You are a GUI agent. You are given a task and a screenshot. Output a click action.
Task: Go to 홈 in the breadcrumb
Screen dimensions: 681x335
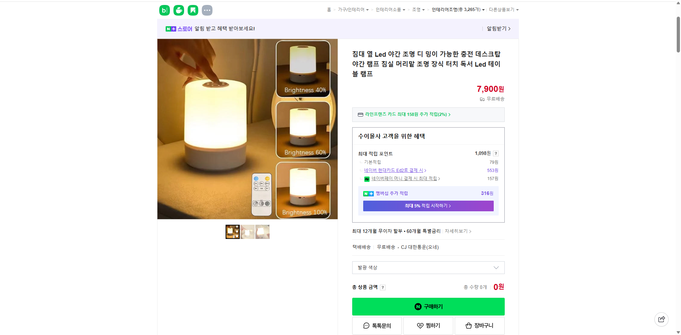[x=328, y=10]
